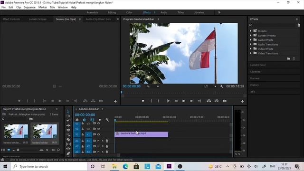
Task: Toggle linked selection in timeline
Action: point(92,120)
